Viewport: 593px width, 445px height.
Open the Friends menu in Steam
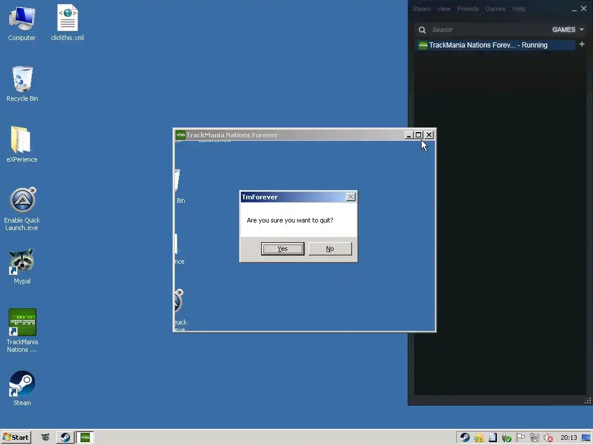click(x=468, y=9)
